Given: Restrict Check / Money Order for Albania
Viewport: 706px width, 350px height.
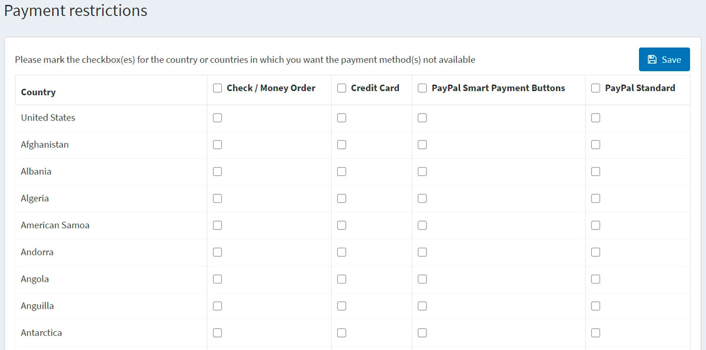Looking at the screenshot, I should (x=217, y=172).
